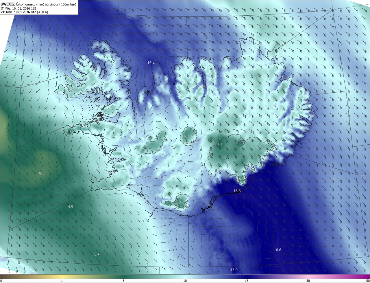Click the 6.1 value label on the glacier
370x283 pixels.
point(186,136)
